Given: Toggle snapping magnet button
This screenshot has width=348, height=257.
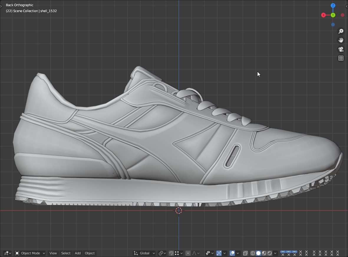Looking at the screenshot, I should tap(171, 253).
